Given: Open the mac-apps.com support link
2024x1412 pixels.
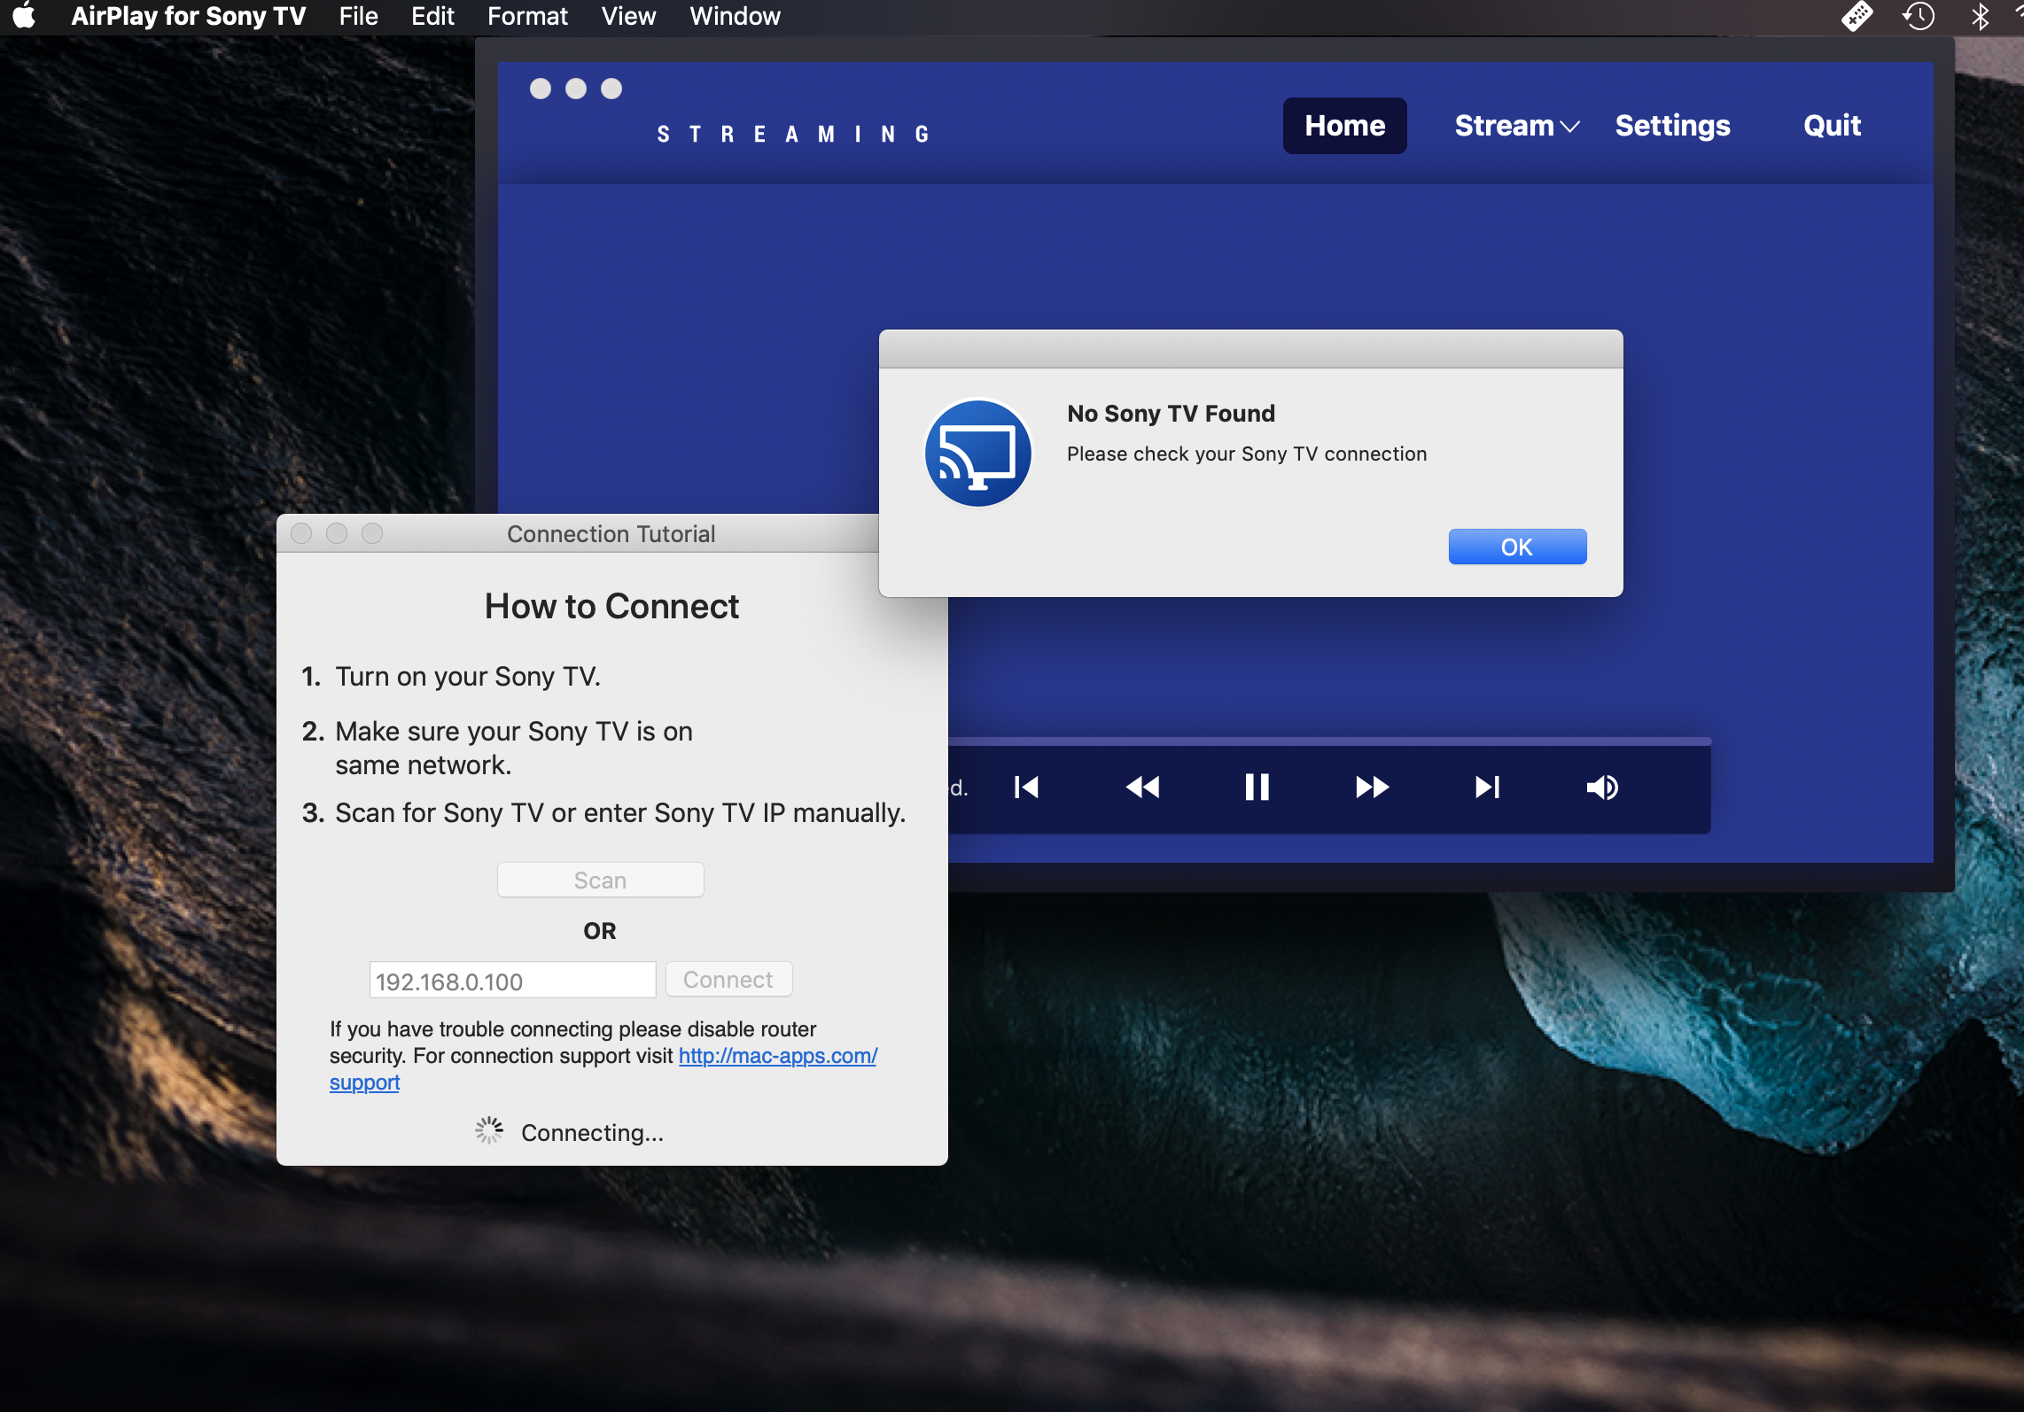Looking at the screenshot, I should pos(777,1056).
